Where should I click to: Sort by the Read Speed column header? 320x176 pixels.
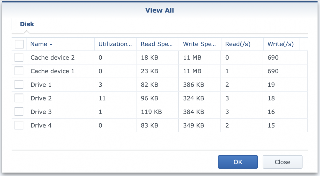[157, 44]
